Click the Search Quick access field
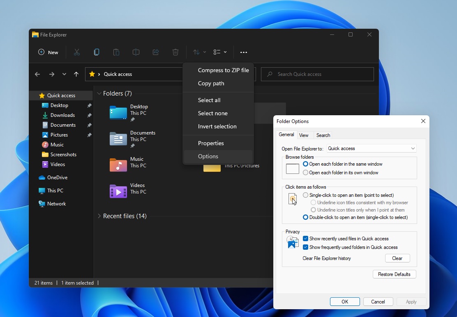 point(317,74)
